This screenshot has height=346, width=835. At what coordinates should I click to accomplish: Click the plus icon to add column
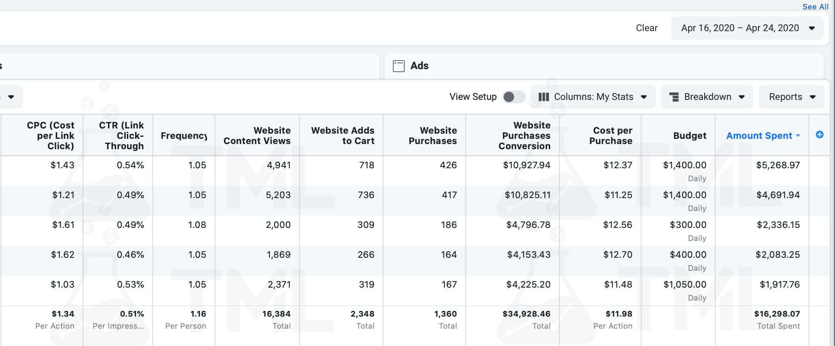point(819,135)
